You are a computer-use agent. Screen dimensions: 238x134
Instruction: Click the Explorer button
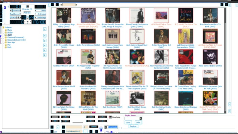click(x=133, y=126)
